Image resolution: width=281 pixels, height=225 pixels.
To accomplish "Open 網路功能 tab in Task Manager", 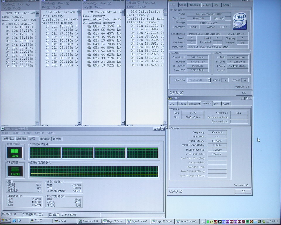I will point(45,139).
